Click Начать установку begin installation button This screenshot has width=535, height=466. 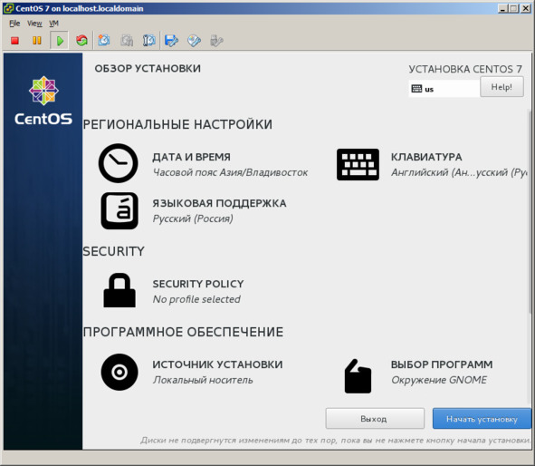[482, 419]
